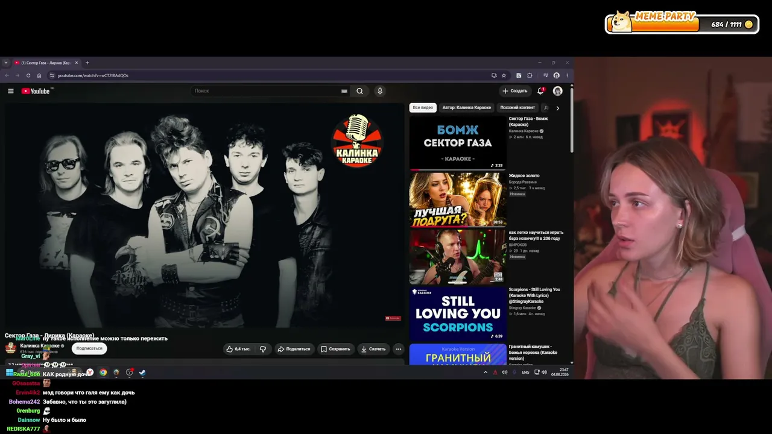Click the Поделиться share button
This screenshot has height=434, width=772.
pos(294,349)
